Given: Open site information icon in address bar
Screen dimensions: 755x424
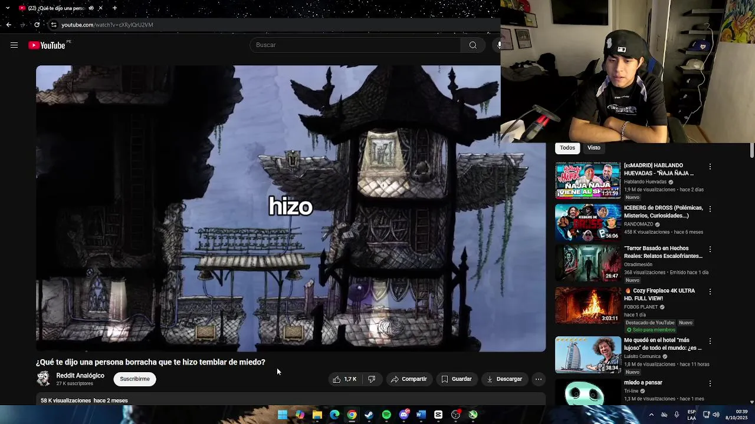Looking at the screenshot, I should pos(54,25).
